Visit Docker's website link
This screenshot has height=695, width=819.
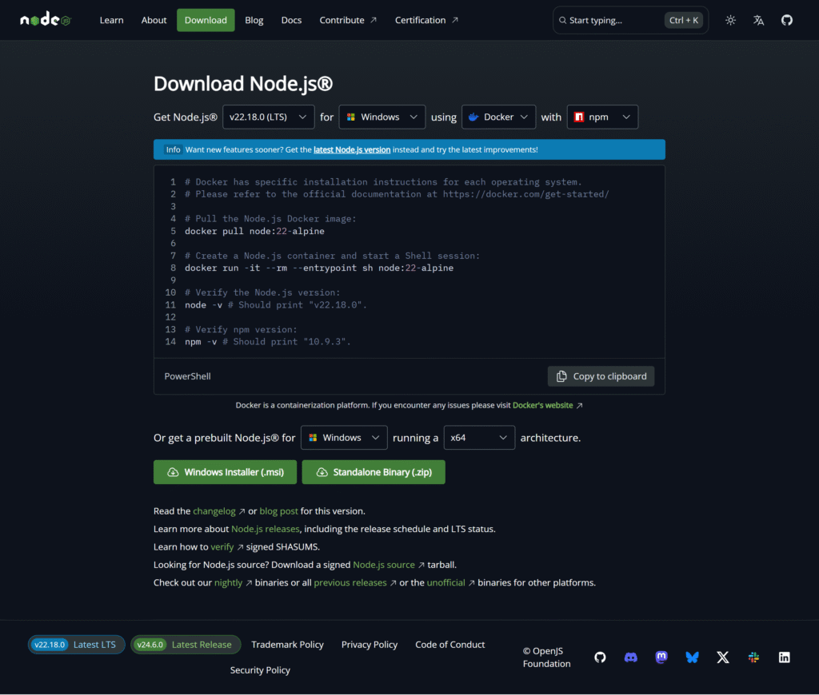(547, 406)
